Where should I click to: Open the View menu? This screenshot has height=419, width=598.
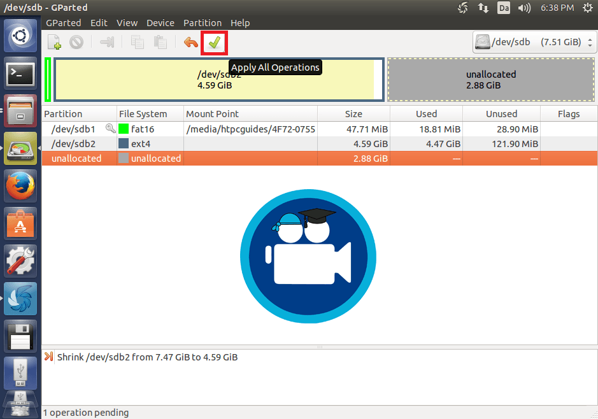127,23
